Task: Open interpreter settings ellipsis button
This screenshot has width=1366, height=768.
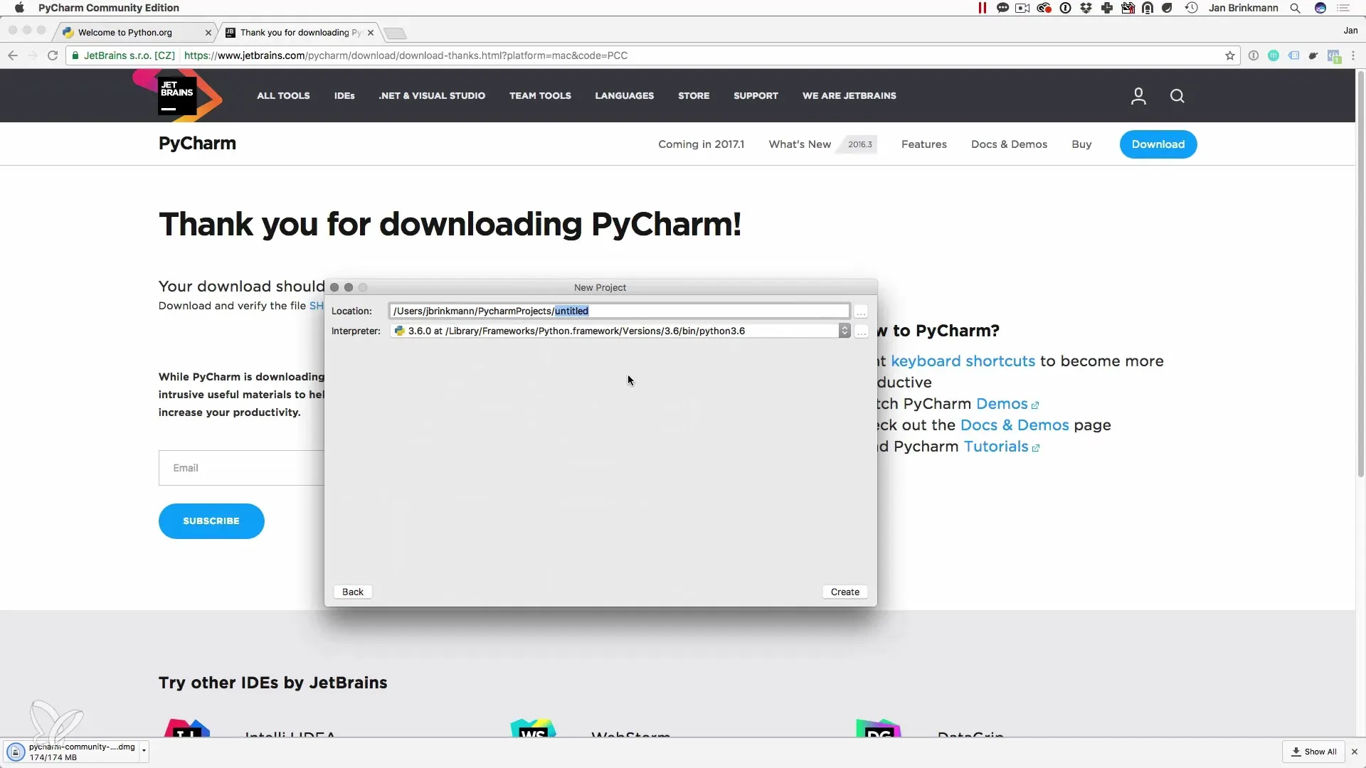Action: click(861, 331)
